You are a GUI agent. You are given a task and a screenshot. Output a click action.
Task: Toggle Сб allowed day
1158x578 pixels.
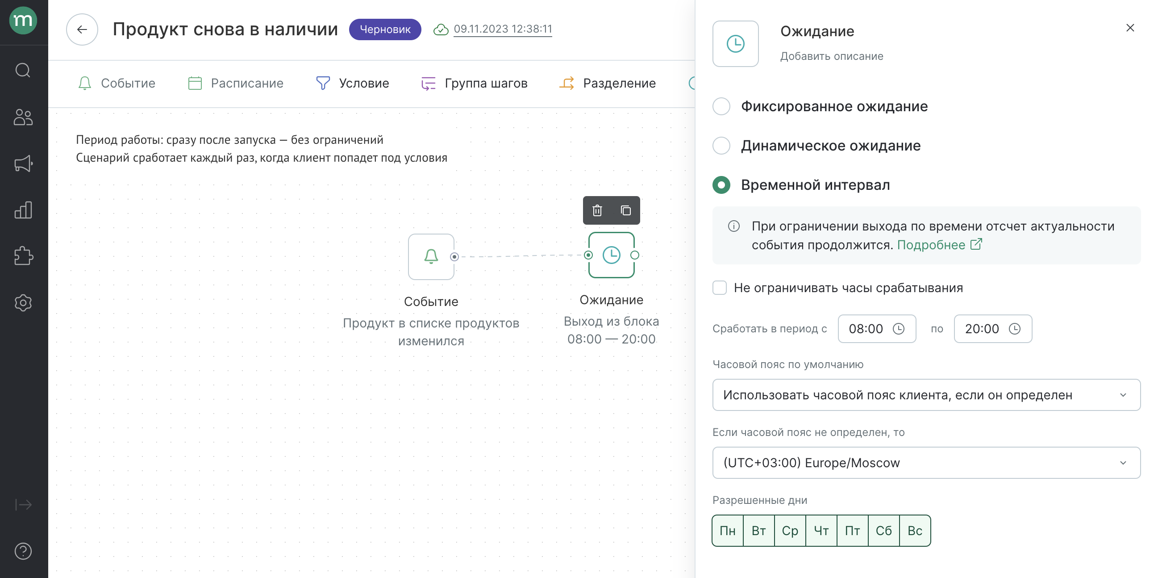point(884,531)
